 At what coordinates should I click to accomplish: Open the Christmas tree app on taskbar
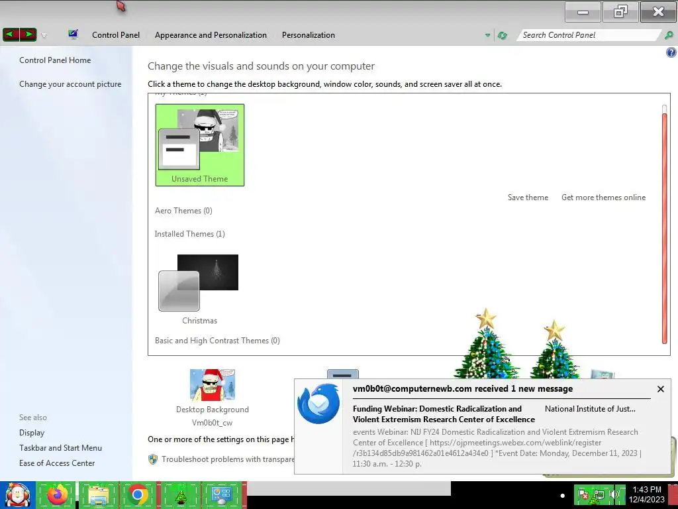click(x=181, y=495)
